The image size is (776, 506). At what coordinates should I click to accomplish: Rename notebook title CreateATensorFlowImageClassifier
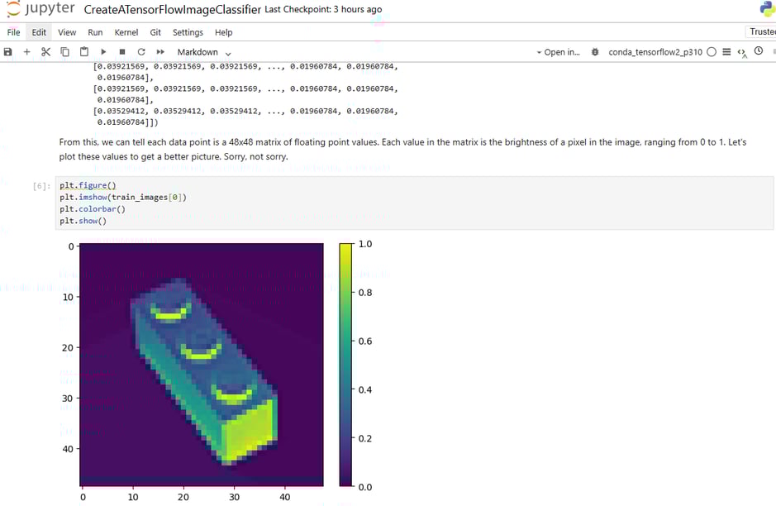[172, 9]
